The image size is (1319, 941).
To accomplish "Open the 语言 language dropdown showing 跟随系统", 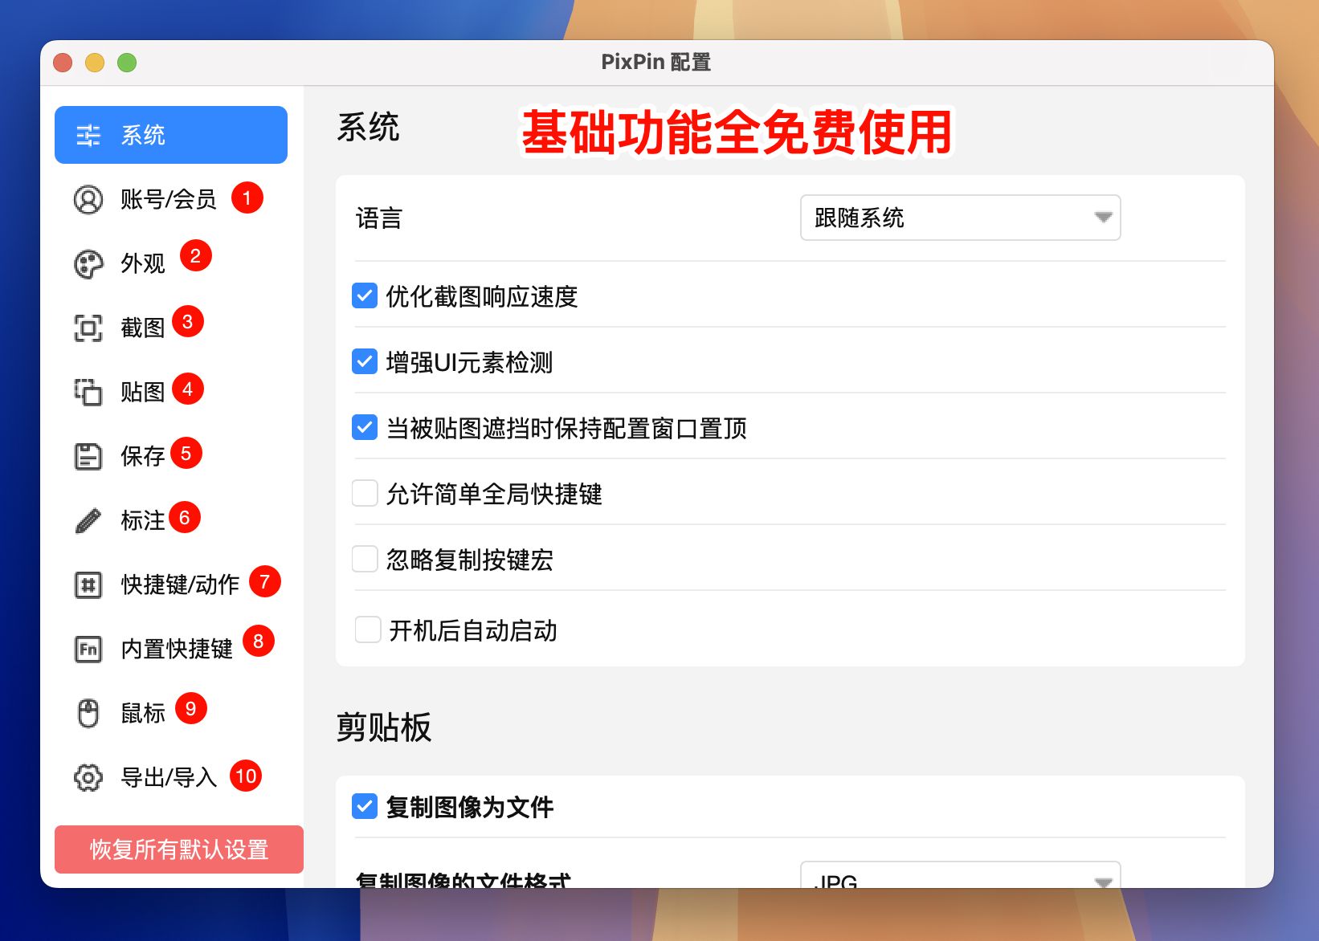I will 960,217.
